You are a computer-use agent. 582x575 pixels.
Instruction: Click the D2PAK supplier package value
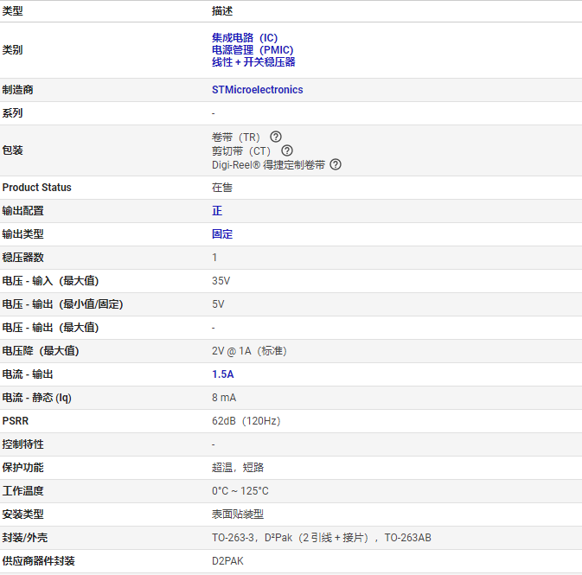click(x=227, y=561)
